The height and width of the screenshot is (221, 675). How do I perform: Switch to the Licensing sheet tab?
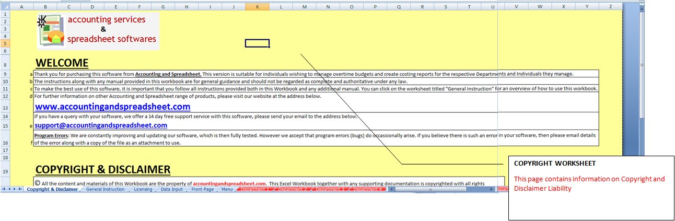pyautogui.click(x=143, y=189)
